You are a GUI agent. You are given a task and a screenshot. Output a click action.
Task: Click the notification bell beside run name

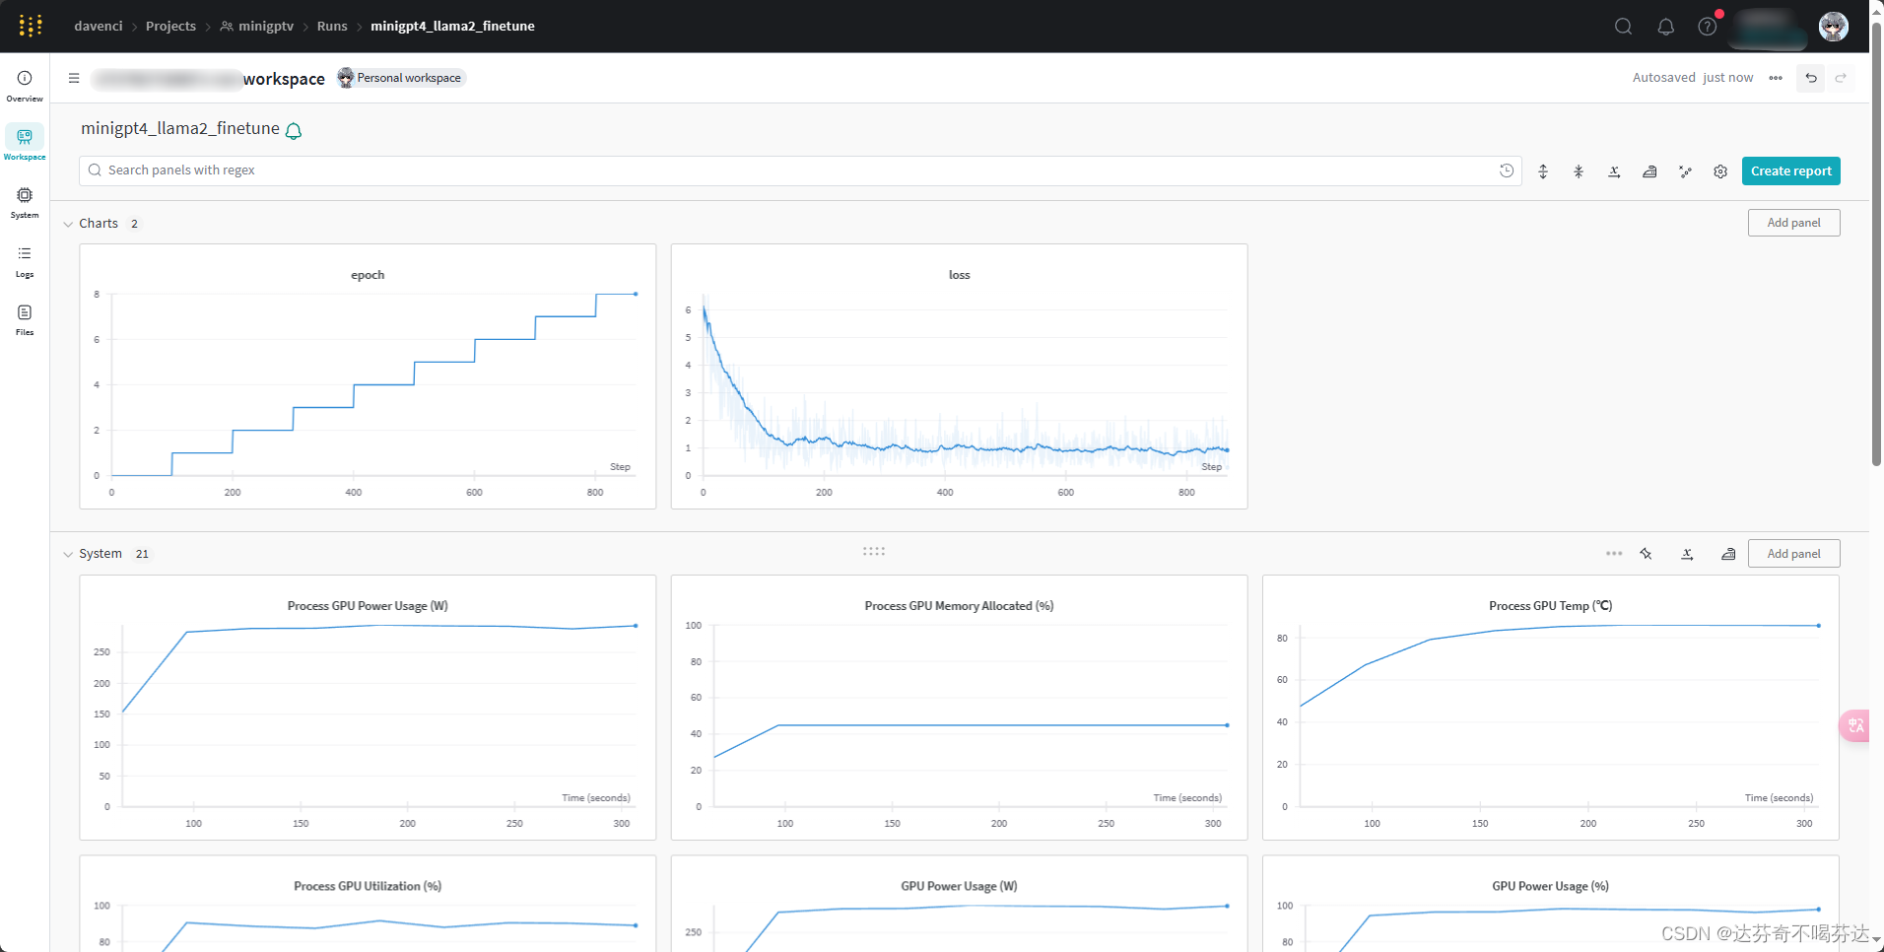pos(294,130)
